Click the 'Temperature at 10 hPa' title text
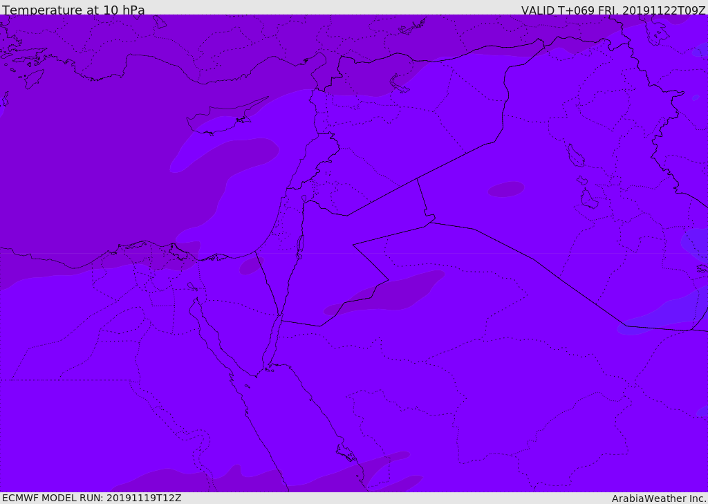The image size is (708, 504). coord(73,10)
